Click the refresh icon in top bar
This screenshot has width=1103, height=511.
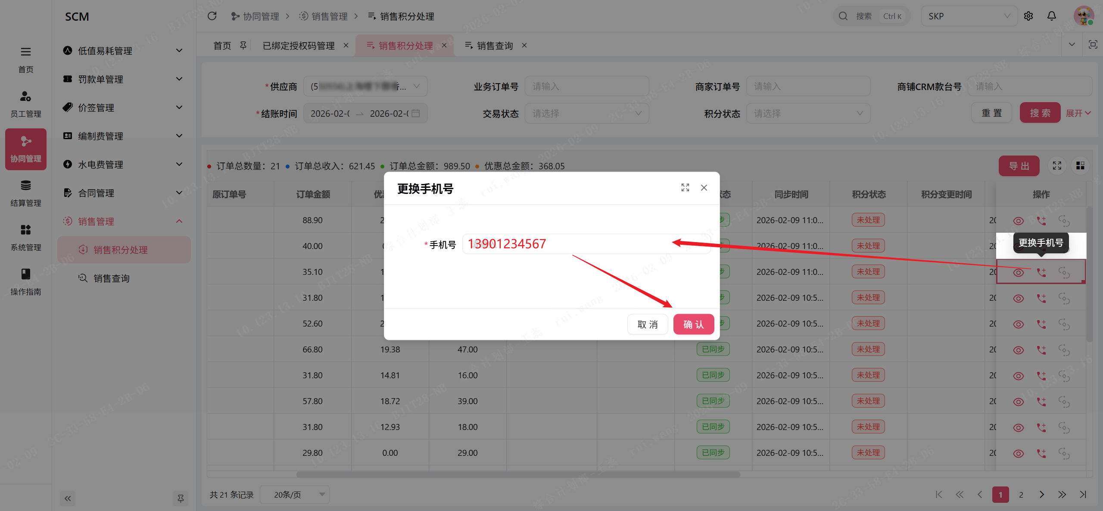(212, 16)
